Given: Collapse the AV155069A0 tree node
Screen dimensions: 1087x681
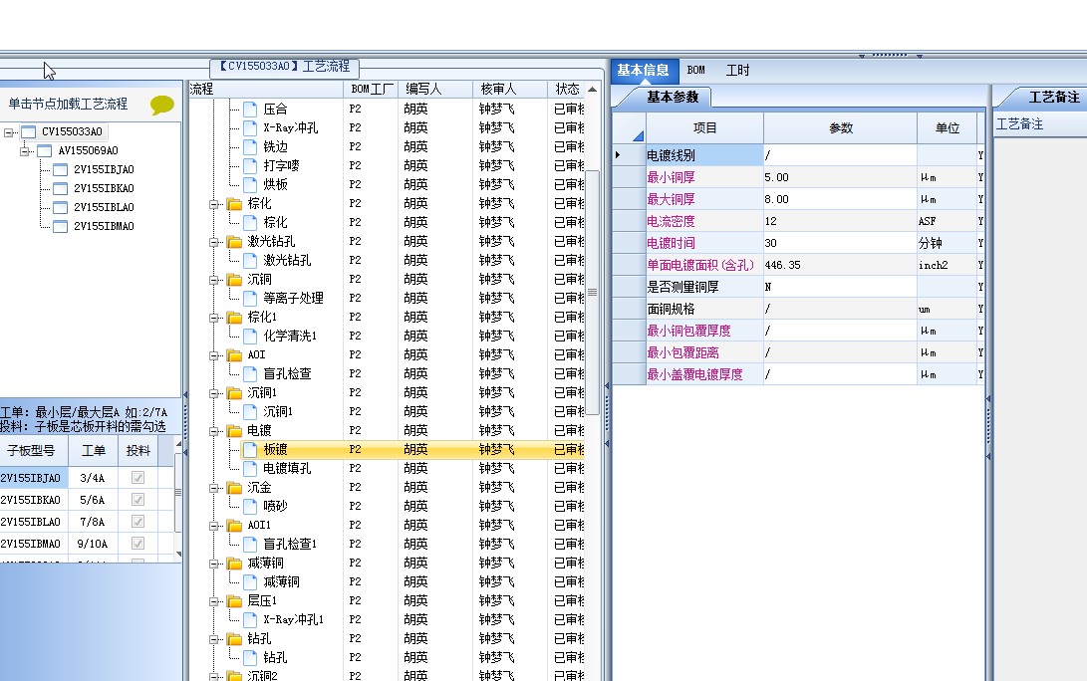Looking at the screenshot, I should pyautogui.click(x=24, y=150).
